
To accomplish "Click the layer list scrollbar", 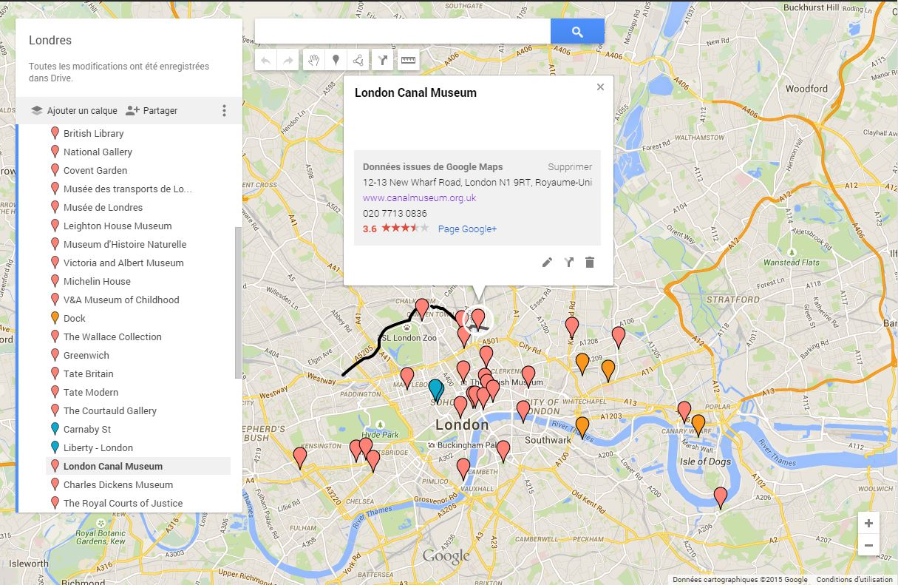I will pyautogui.click(x=237, y=302).
